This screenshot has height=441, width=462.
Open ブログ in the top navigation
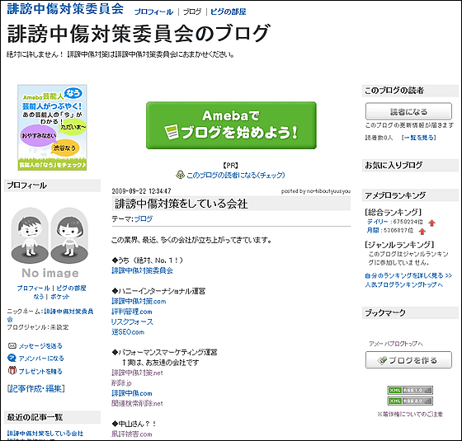click(192, 12)
